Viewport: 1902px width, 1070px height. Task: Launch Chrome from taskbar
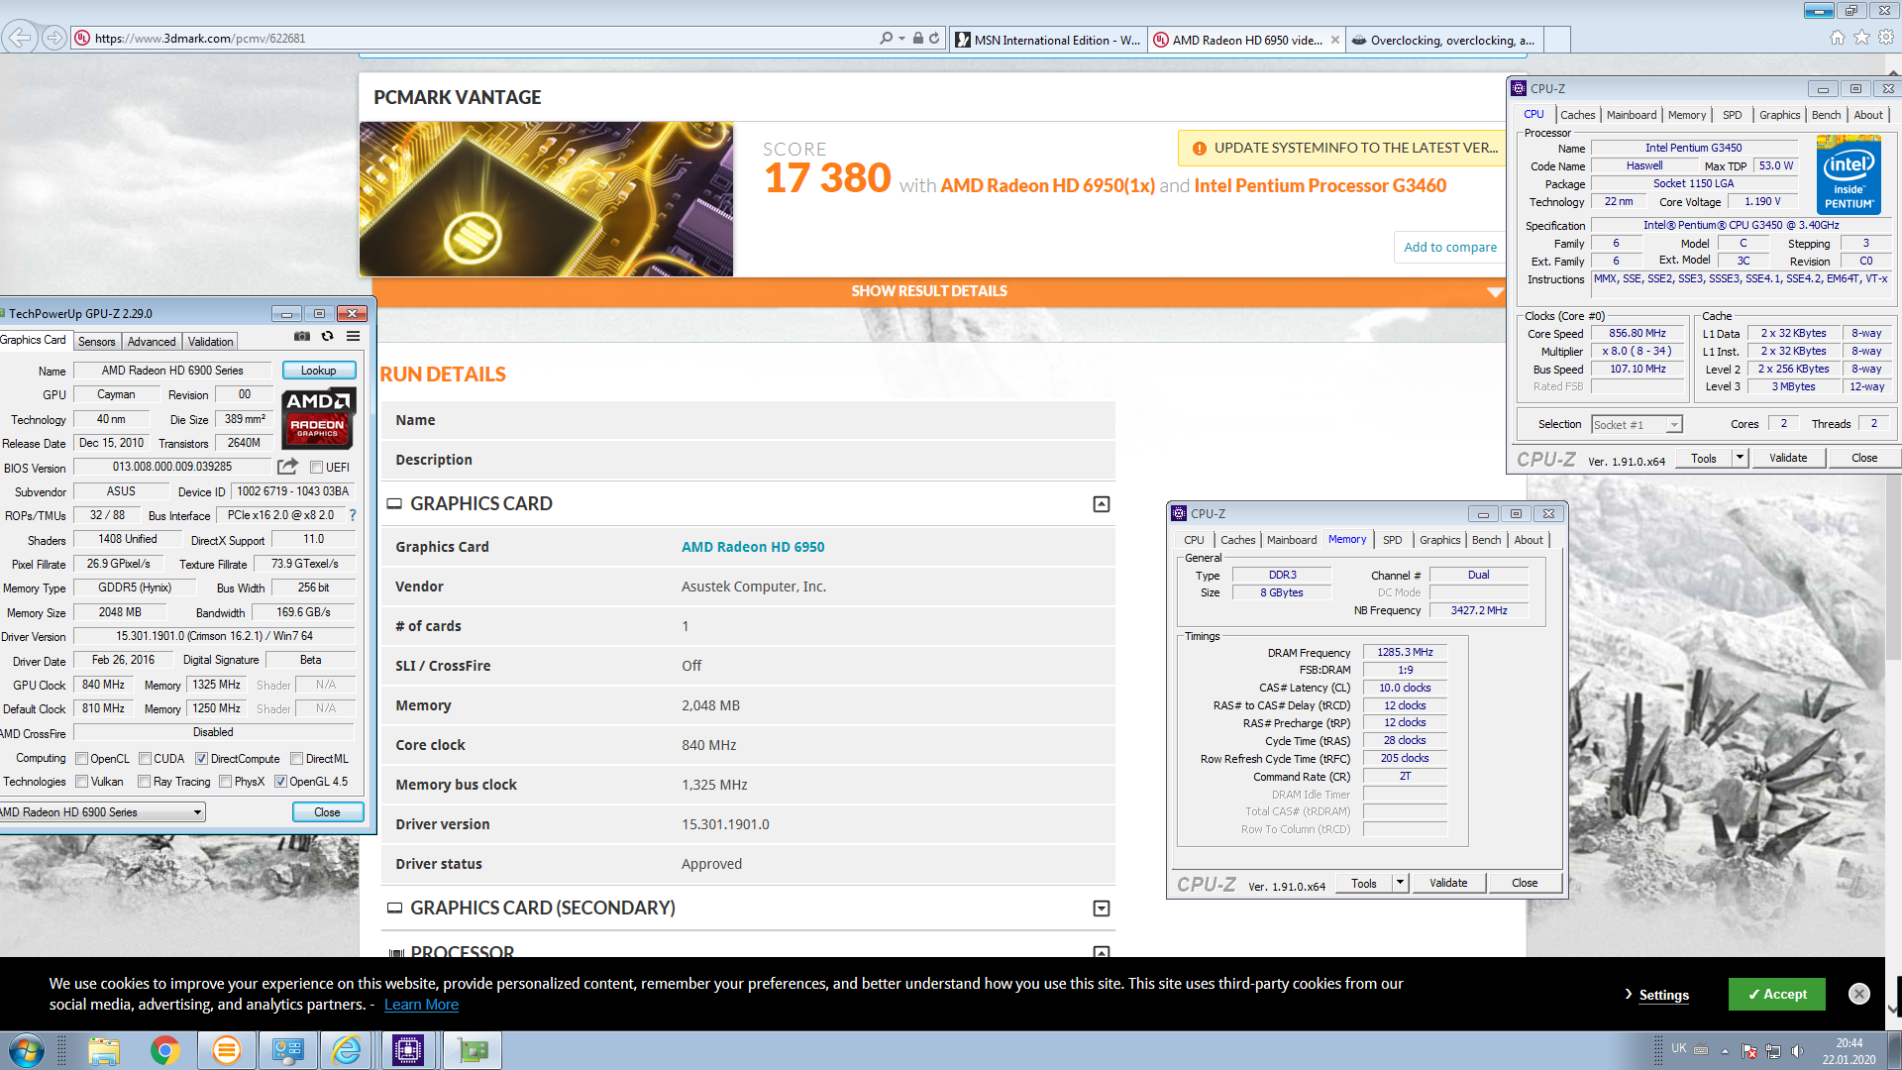click(165, 1050)
